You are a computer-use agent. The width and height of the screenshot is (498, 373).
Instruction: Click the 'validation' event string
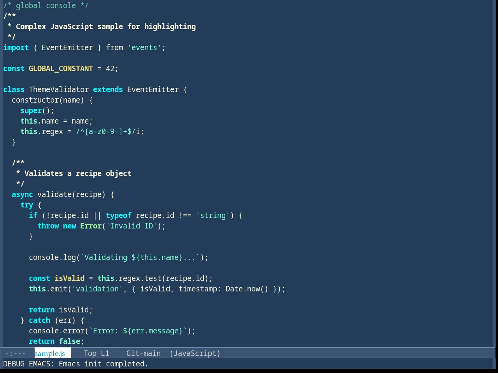pyautogui.click(x=97, y=289)
